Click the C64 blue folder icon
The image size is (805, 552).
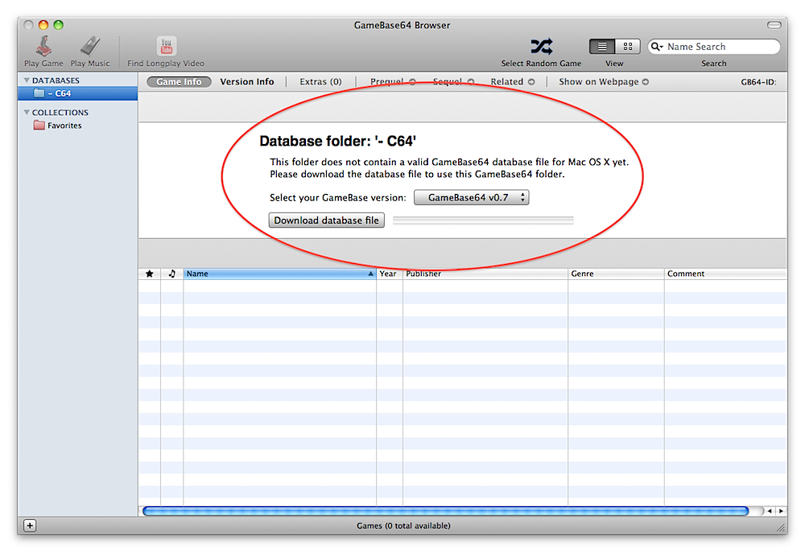pyautogui.click(x=39, y=93)
